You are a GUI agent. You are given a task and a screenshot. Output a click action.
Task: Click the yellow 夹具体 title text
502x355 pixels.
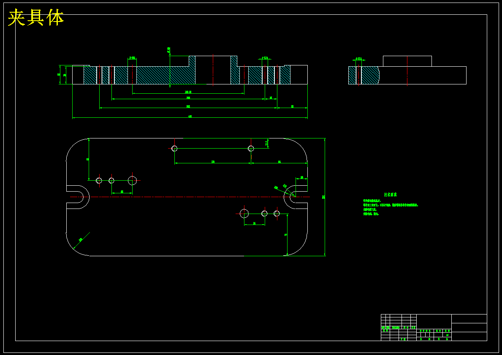tap(36, 18)
